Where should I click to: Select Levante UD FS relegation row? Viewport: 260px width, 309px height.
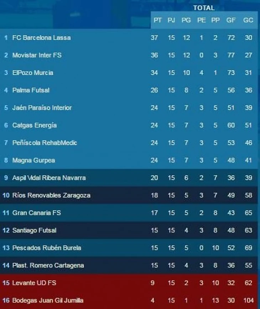pyautogui.click(x=34, y=283)
